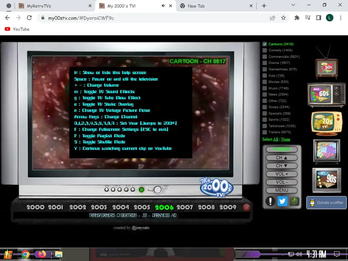
Task: Open File Explorer from the taskbar
Action: coord(58,254)
